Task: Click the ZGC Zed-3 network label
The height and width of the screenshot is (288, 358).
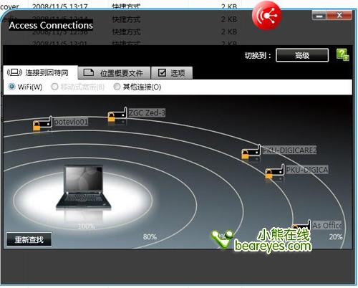Action: click(147, 112)
